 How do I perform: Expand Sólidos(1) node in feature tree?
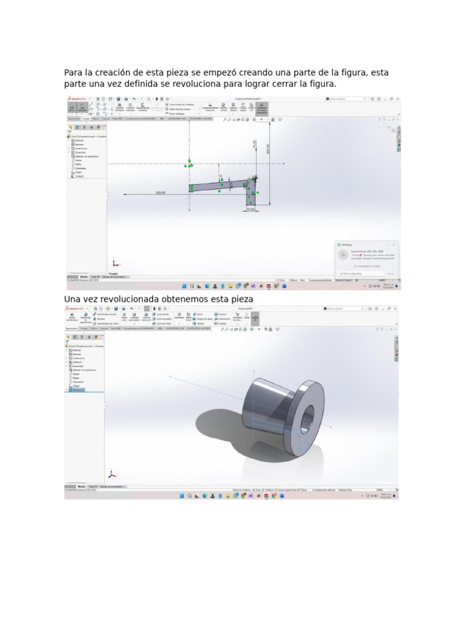(66, 362)
